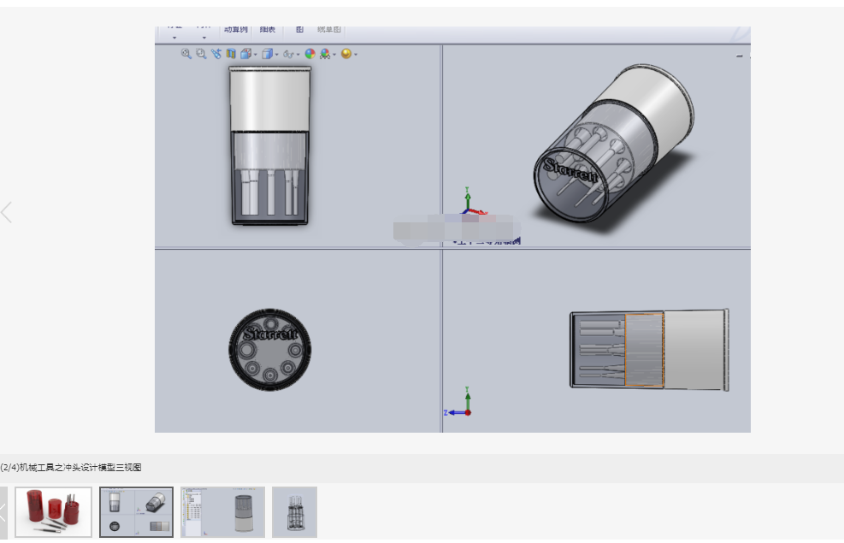Image resolution: width=844 pixels, height=543 pixels.
Task: Open the View Settings dropdown arrow
Action: tap(356, 55)
